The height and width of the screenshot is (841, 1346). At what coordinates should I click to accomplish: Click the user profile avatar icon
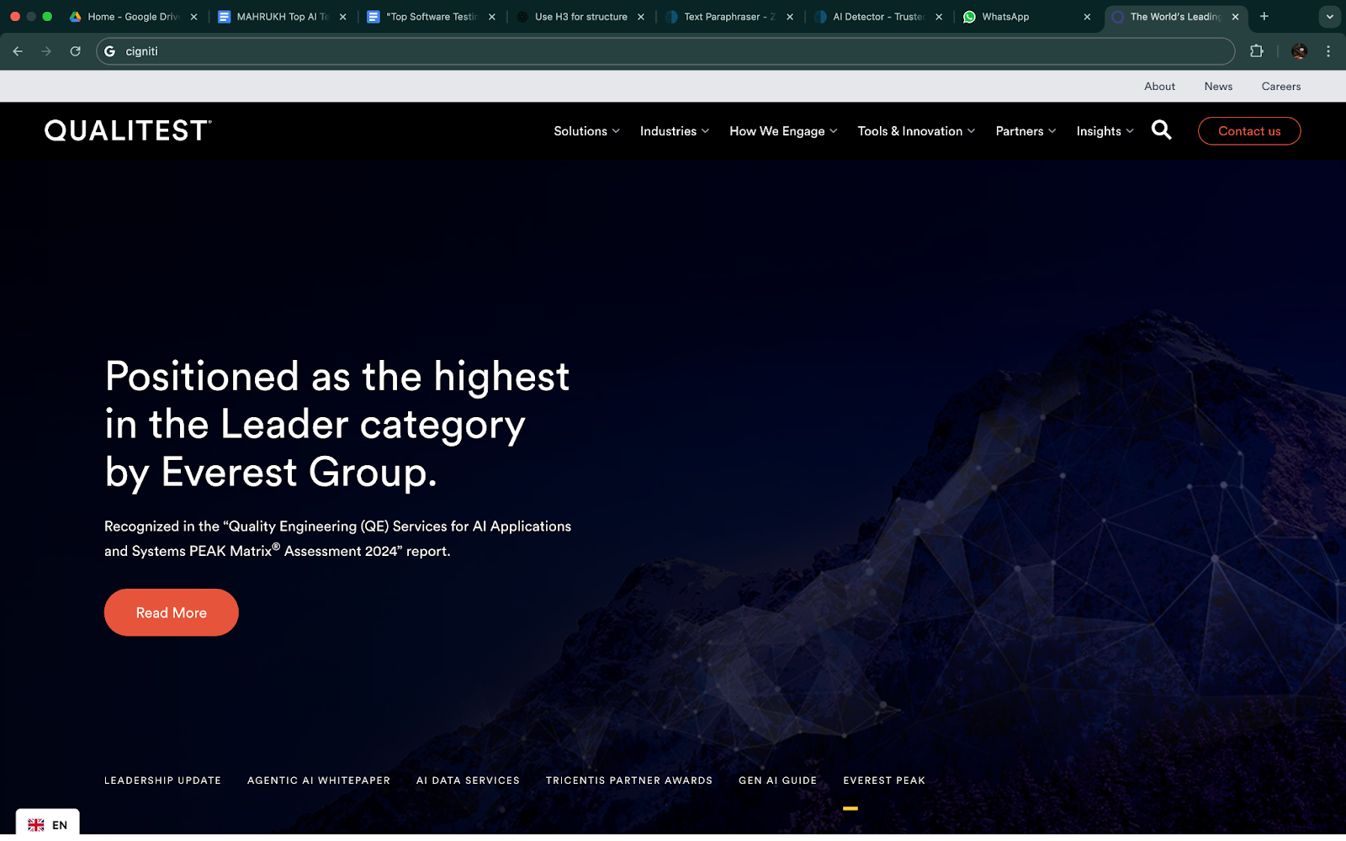1299,51
